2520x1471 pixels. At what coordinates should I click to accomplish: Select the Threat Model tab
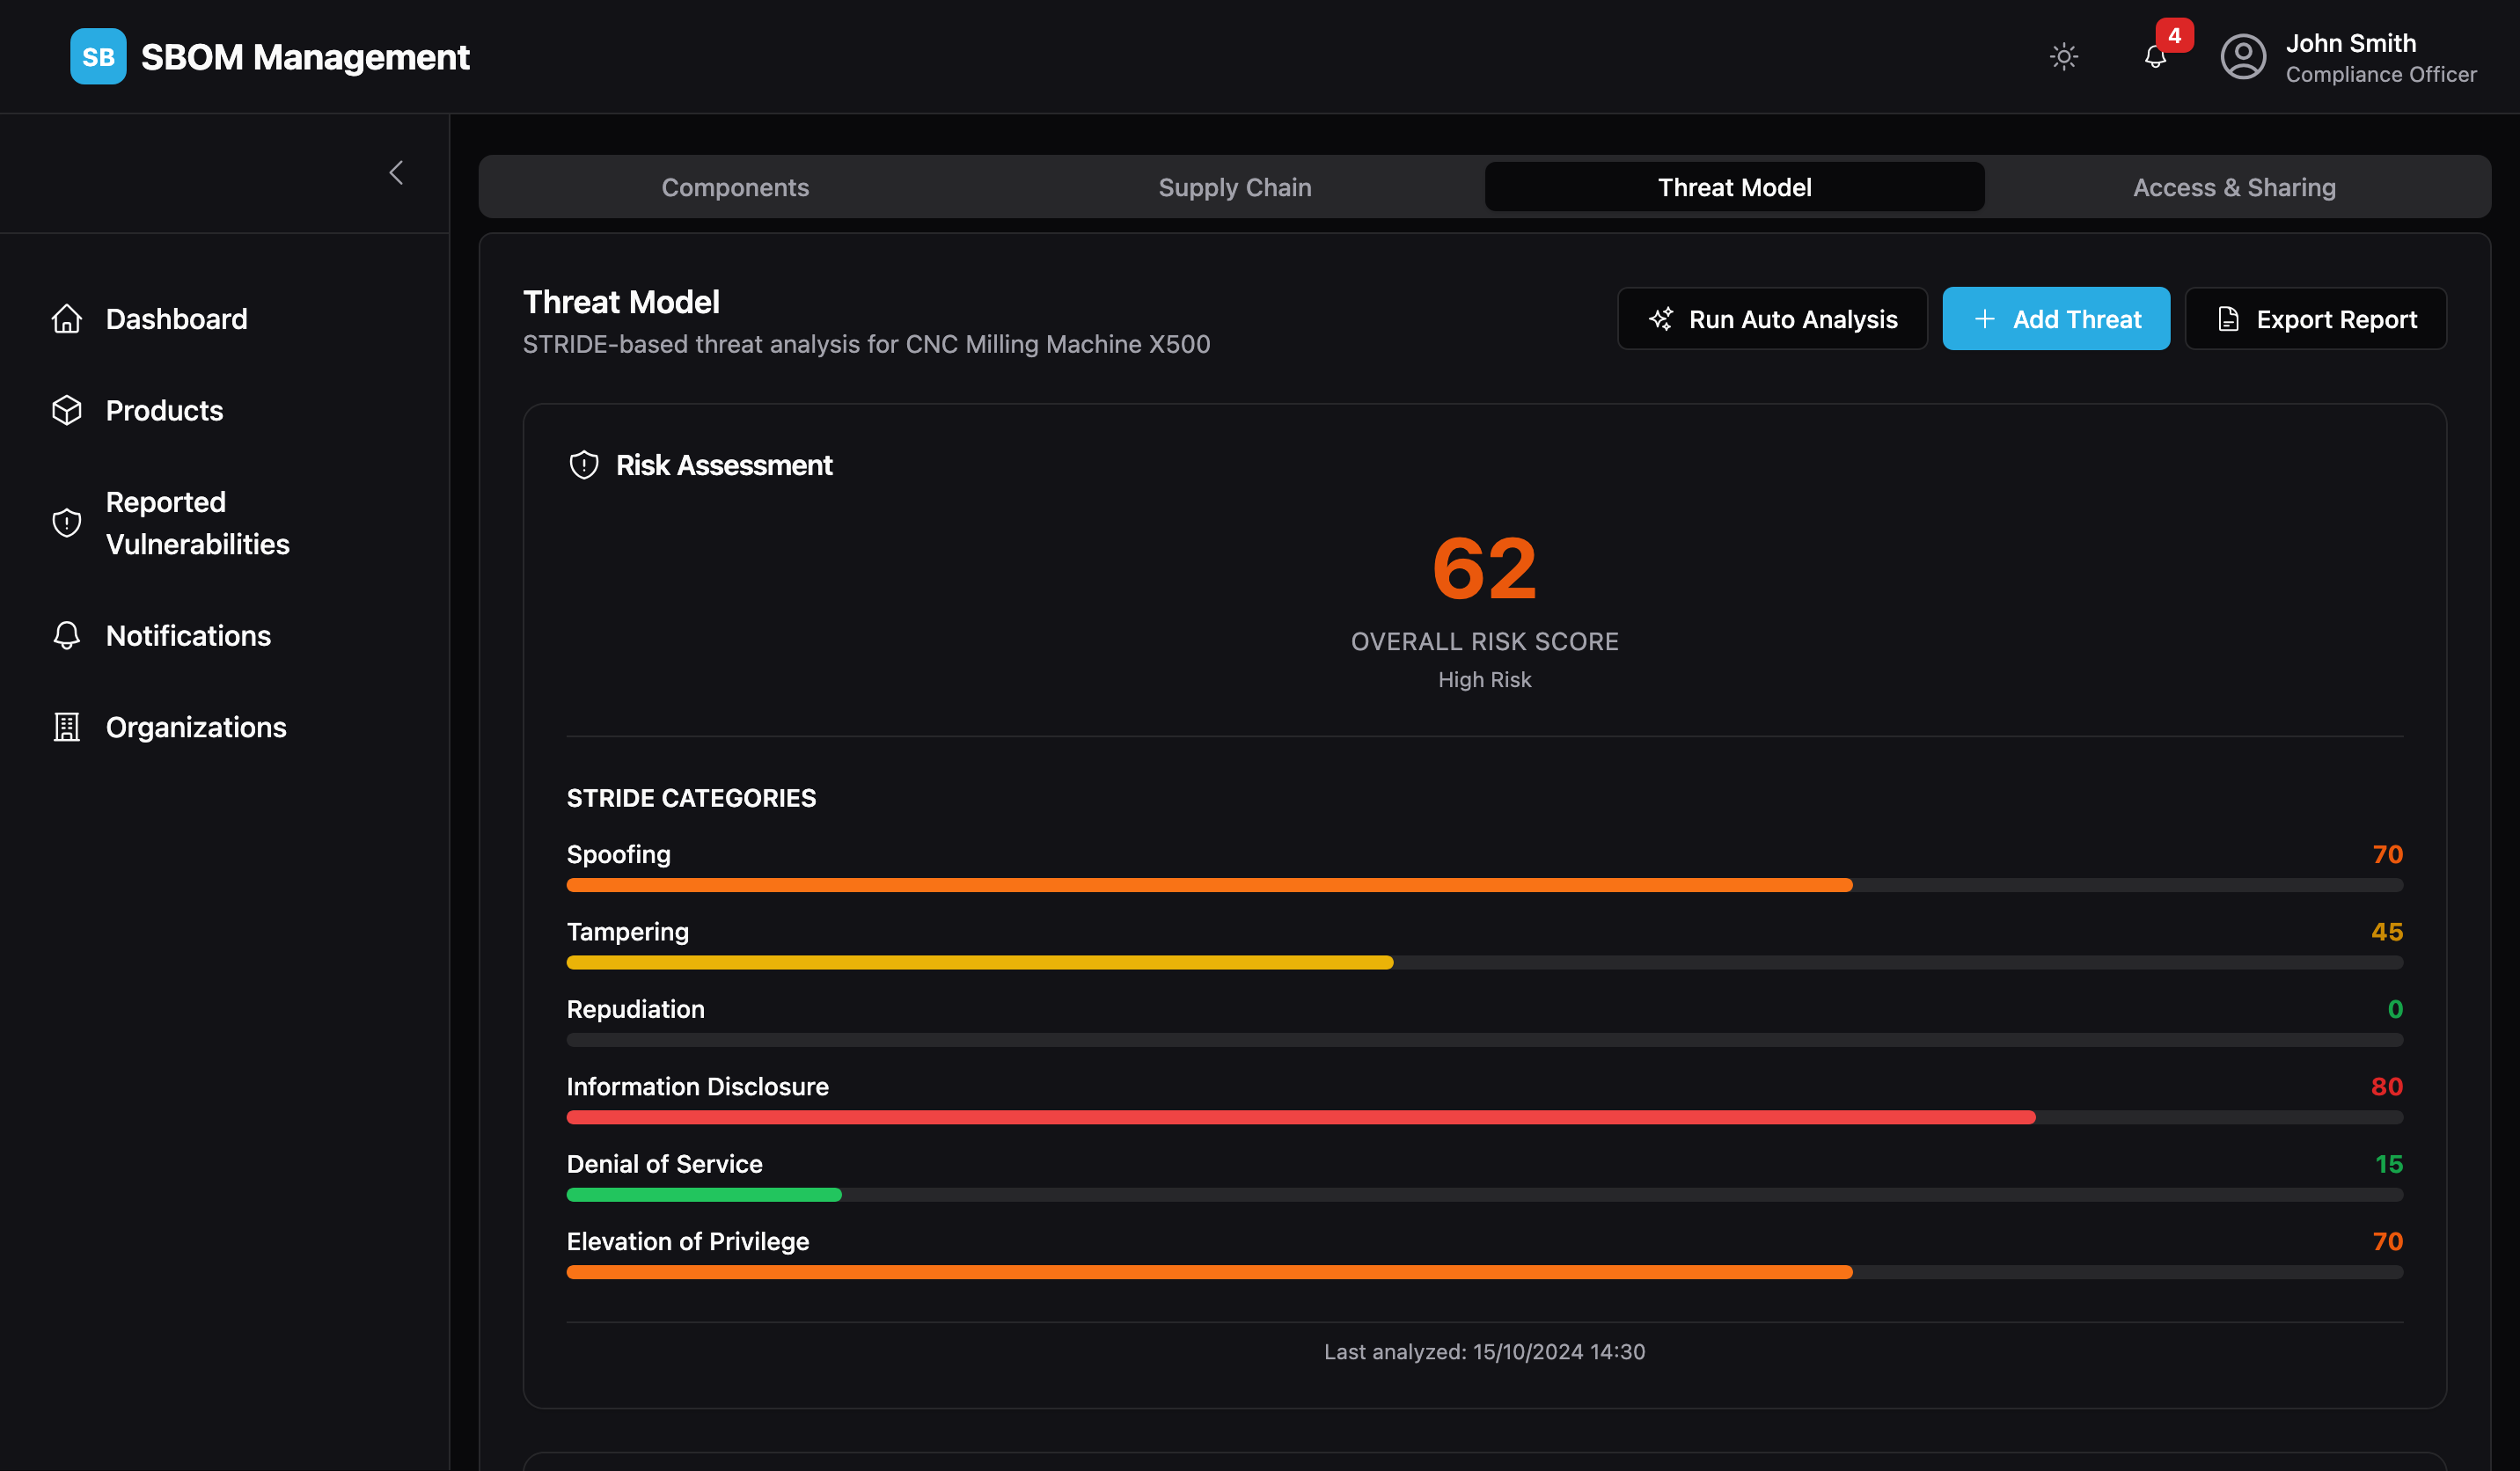click(1734, 187)
